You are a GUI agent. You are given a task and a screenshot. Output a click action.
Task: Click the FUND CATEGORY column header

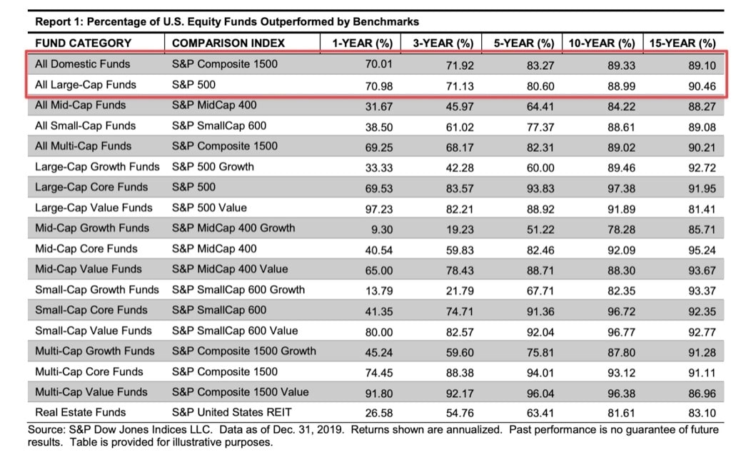pyautogui.click(x=83, y=43)
